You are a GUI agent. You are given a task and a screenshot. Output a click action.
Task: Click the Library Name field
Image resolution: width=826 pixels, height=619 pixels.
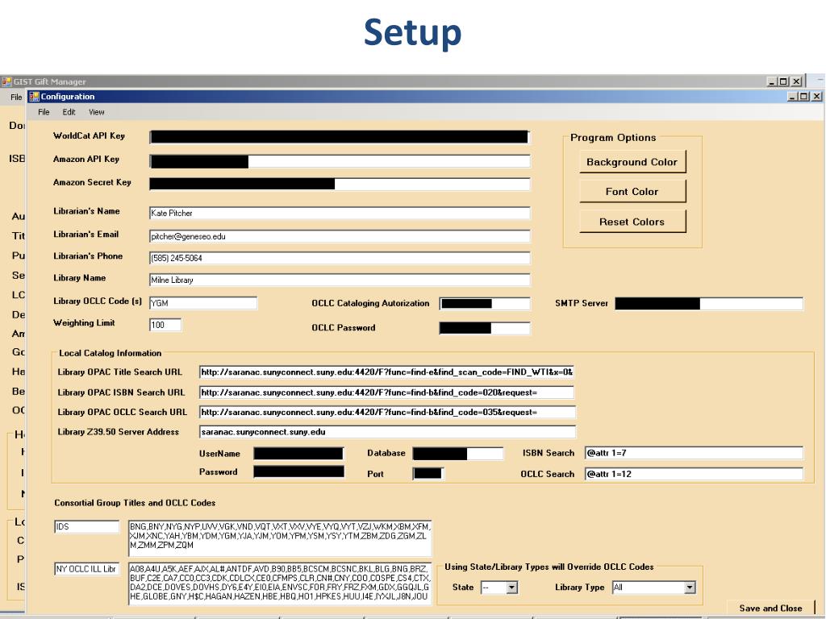340,280
